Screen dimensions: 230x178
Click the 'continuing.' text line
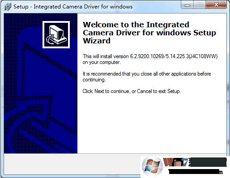94,80
